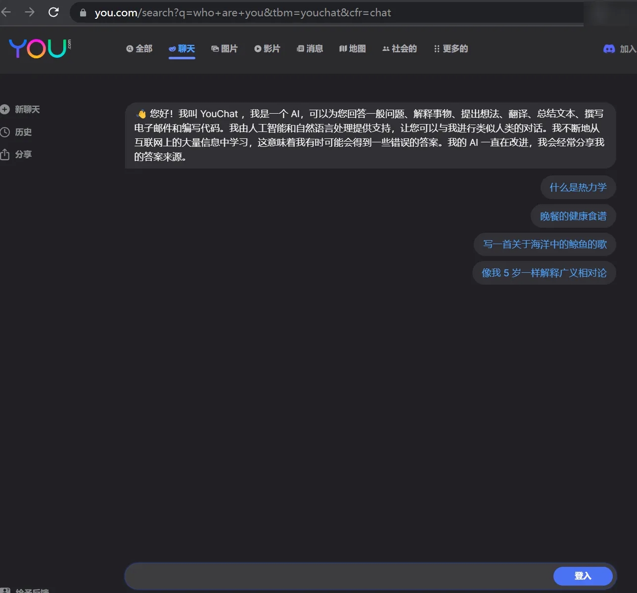Switch to the 影片 (Videos) tab
The height and width of the screenshot is (593, 637).
click(267, 48)
